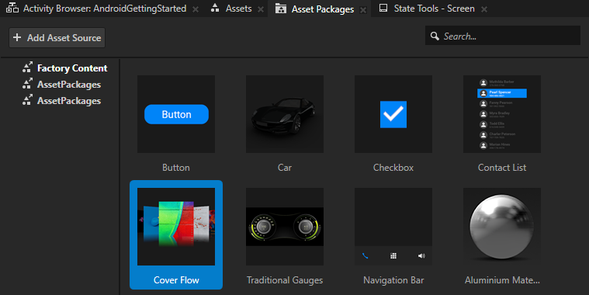Click the Contact List label text
The width and height of the screenshot is (589, 295).
pos(502,168)
